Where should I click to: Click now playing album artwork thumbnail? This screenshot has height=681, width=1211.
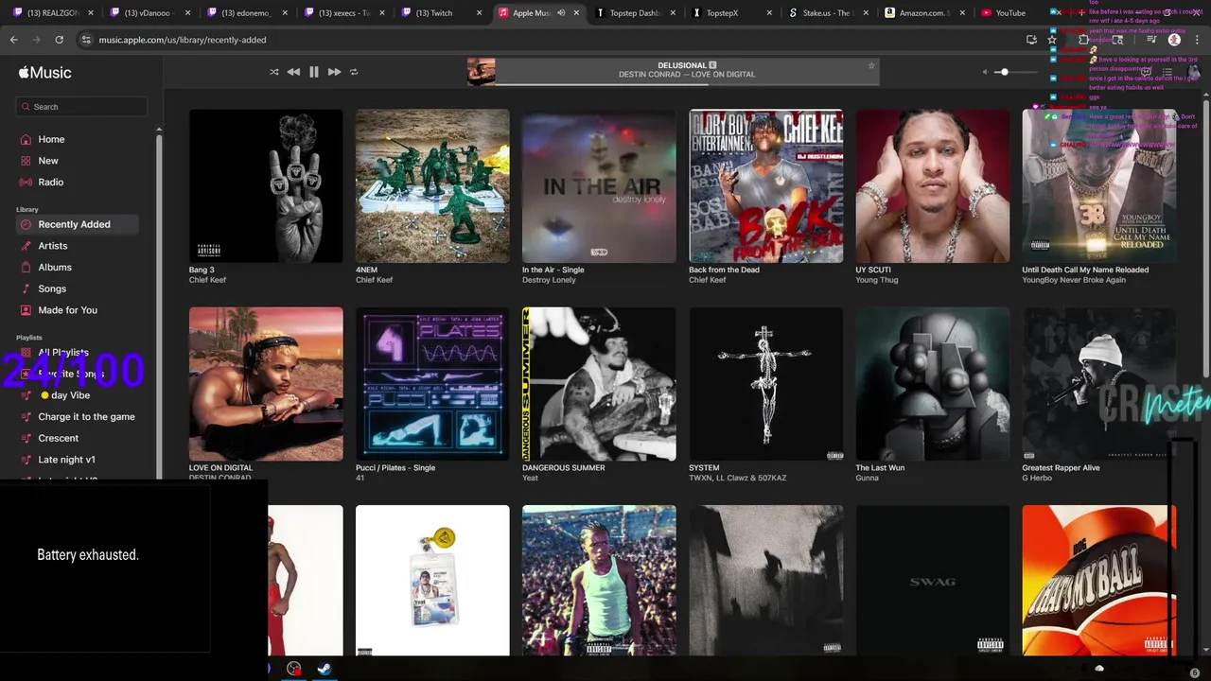pos(481,72)
